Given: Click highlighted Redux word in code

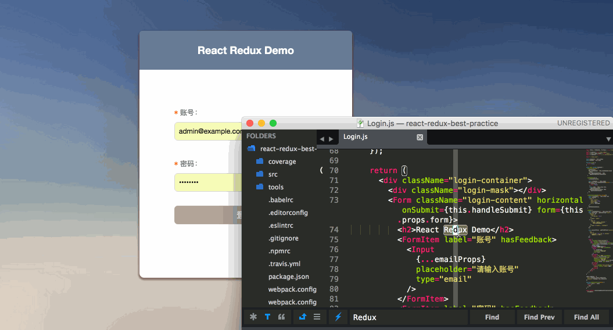Looking at the screenshot, I should pyautogui.click(x=456, y=229).
